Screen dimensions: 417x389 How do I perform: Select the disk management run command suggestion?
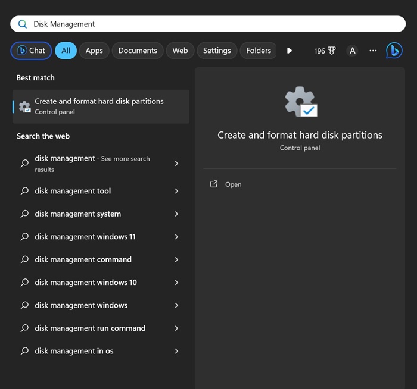[x=101, y=328]
